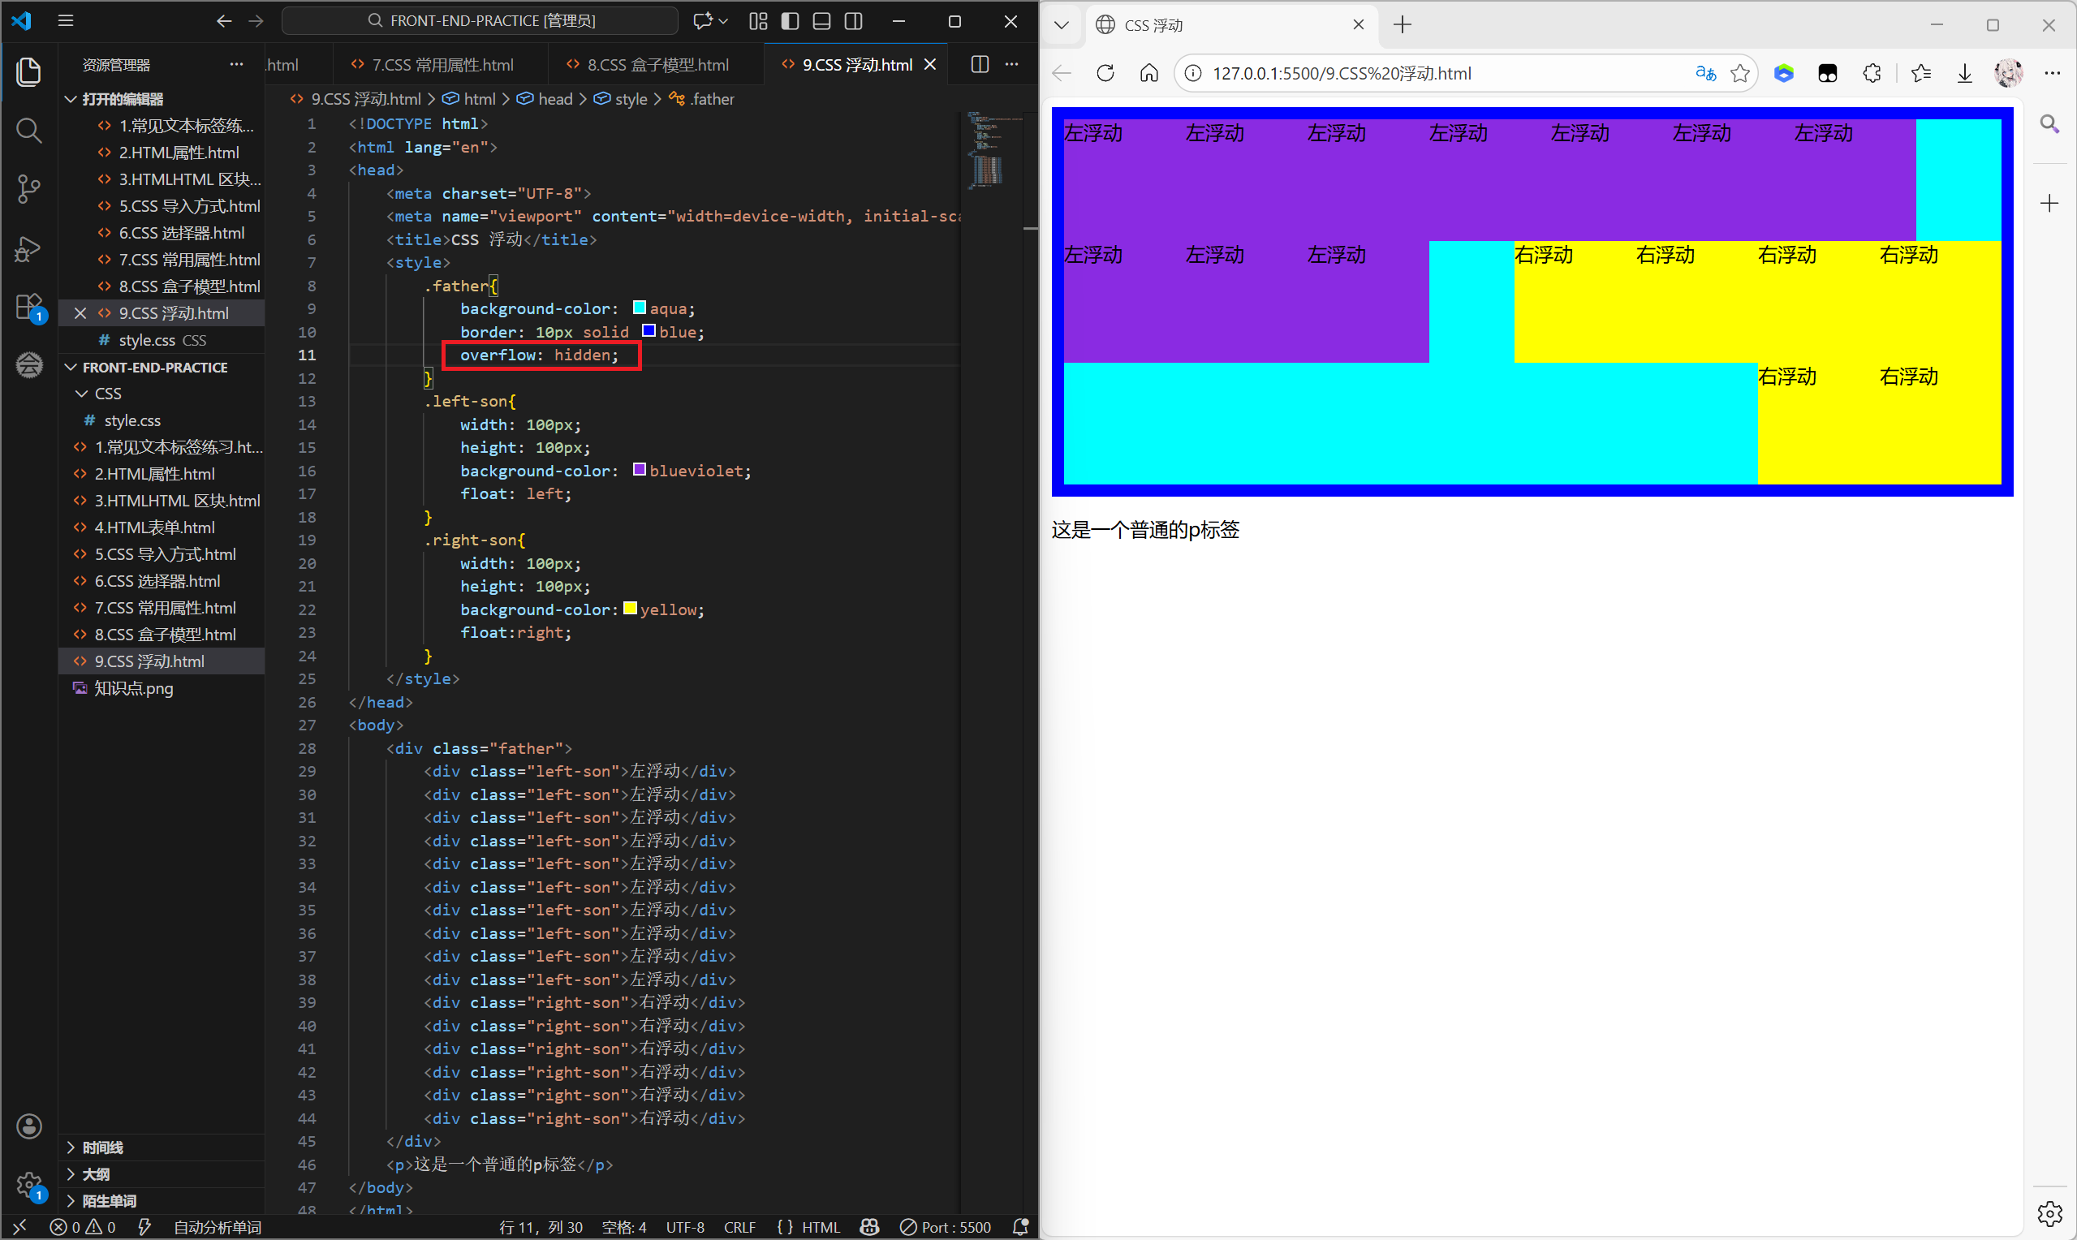Open the Source Control view
The image size is (2077, 1240).
coord(28,189)
